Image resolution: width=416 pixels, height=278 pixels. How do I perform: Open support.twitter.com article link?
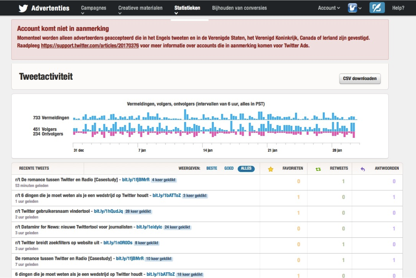pos(90,46)
